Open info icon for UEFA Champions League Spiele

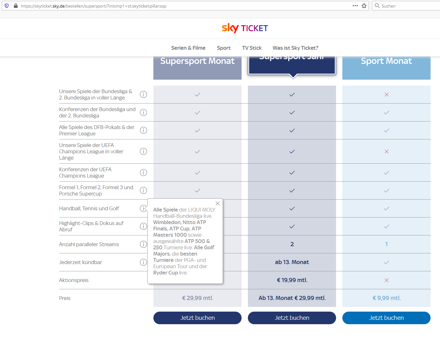(143, 151)
